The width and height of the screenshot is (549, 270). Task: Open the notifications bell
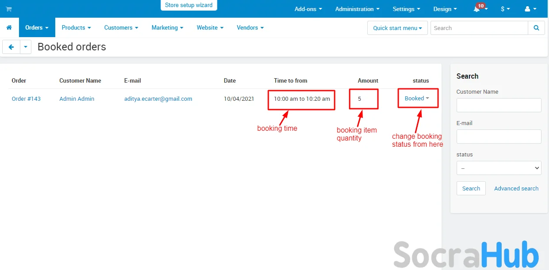(x=477, y=9)
